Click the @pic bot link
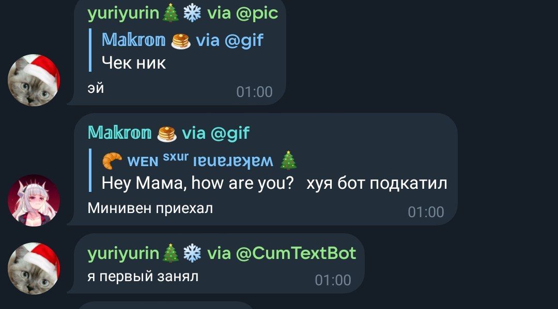 tap(257, 13)
